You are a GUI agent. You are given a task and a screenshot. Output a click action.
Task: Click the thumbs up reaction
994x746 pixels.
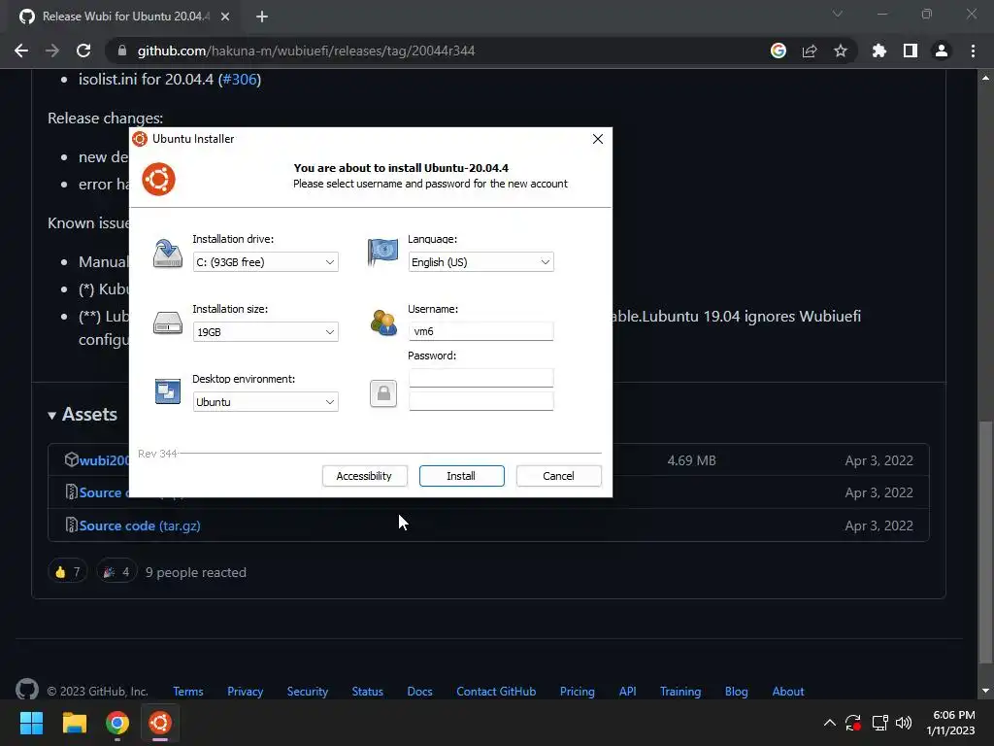[67, 572]
